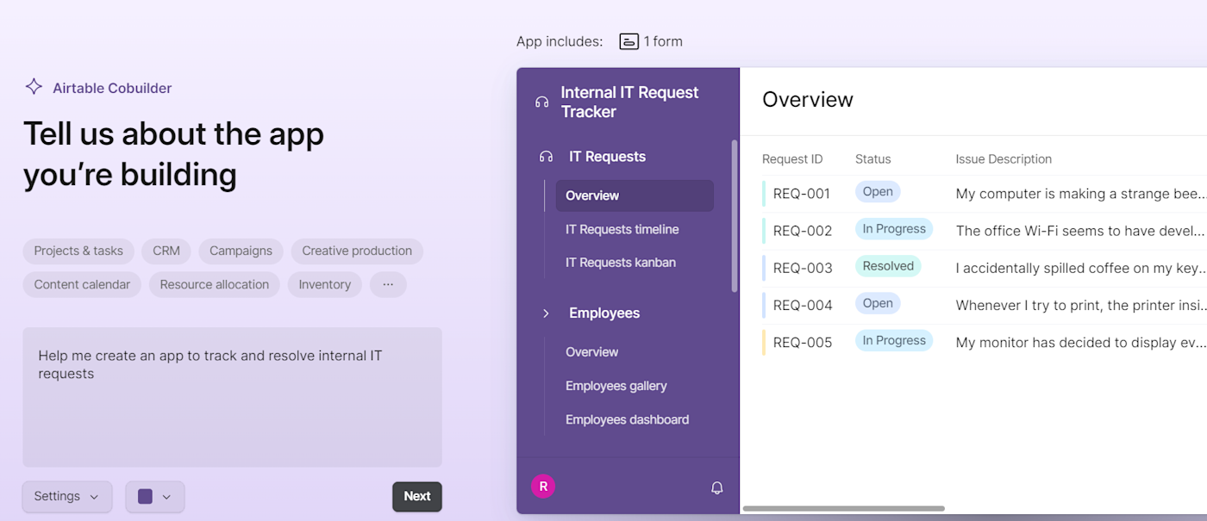This screenshot has height=521, width=1207.
Task: Click the Open status badge for REQ-001
Action: point(878,192)
